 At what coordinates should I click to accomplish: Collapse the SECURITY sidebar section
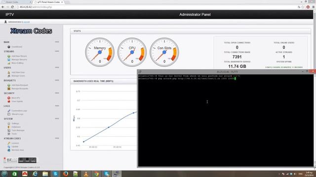(57, 93)
